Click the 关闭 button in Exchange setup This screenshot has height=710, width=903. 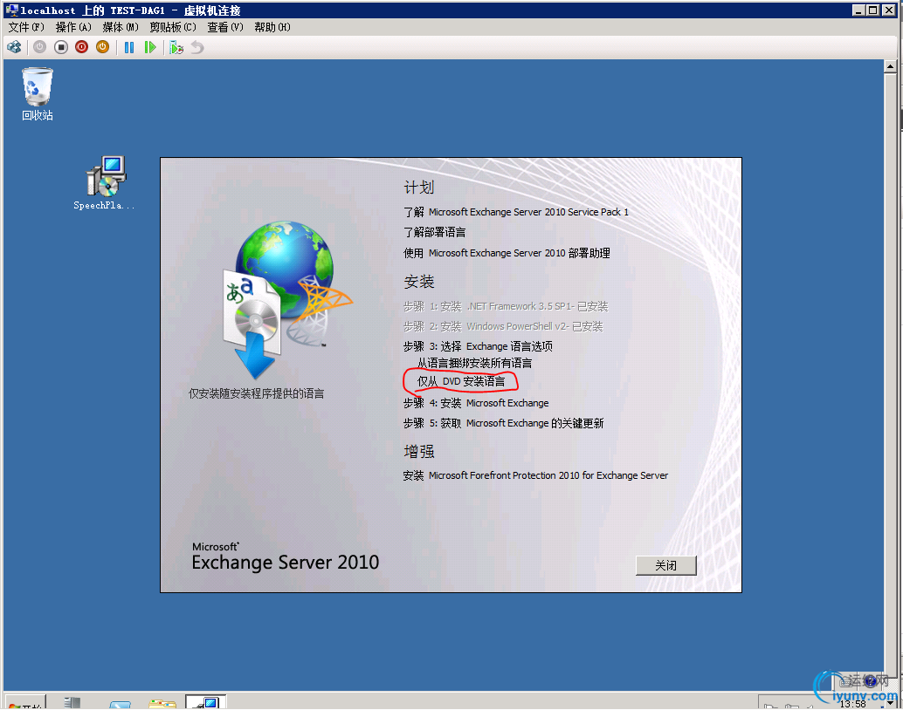click(x=666, y=565)
